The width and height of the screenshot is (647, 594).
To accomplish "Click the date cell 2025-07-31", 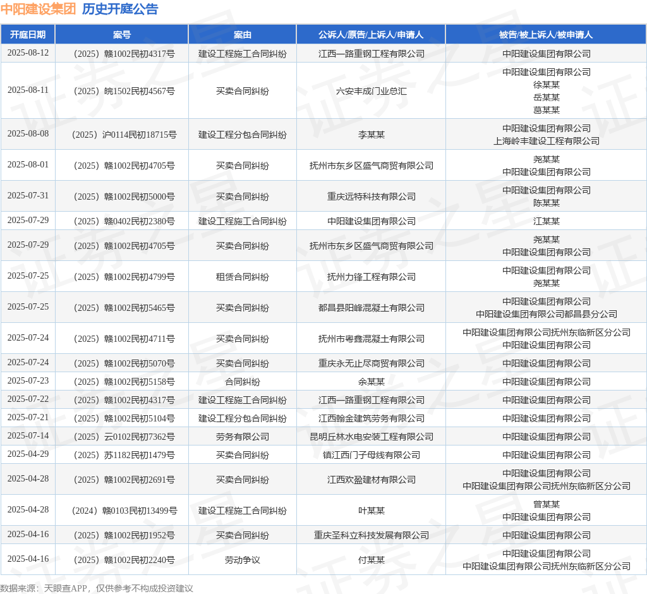I will (28, 196).
